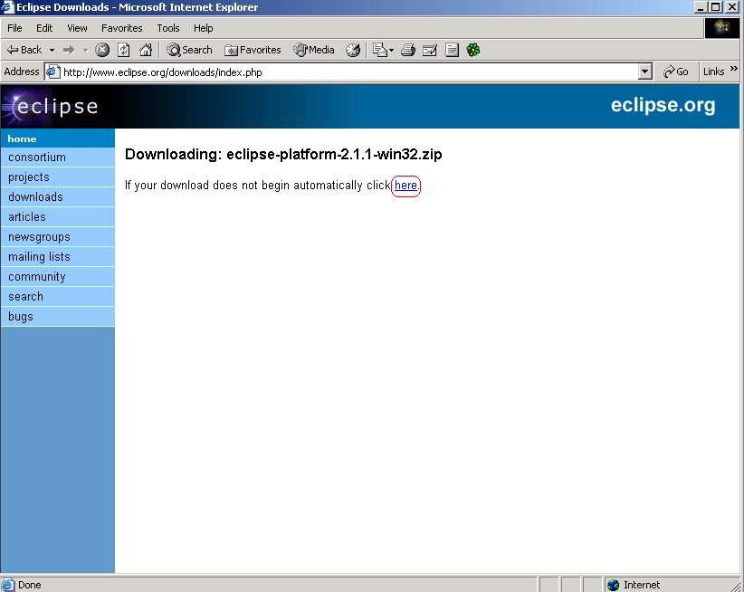Open the downloads sidebar link
The width and height of the screenshot is (744, 592).
(x=57, y=196)
